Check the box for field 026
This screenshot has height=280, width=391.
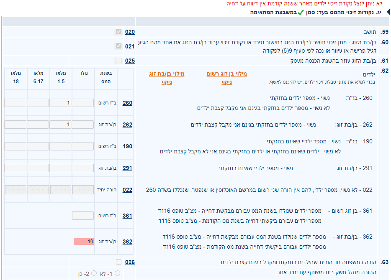[119, 262]
